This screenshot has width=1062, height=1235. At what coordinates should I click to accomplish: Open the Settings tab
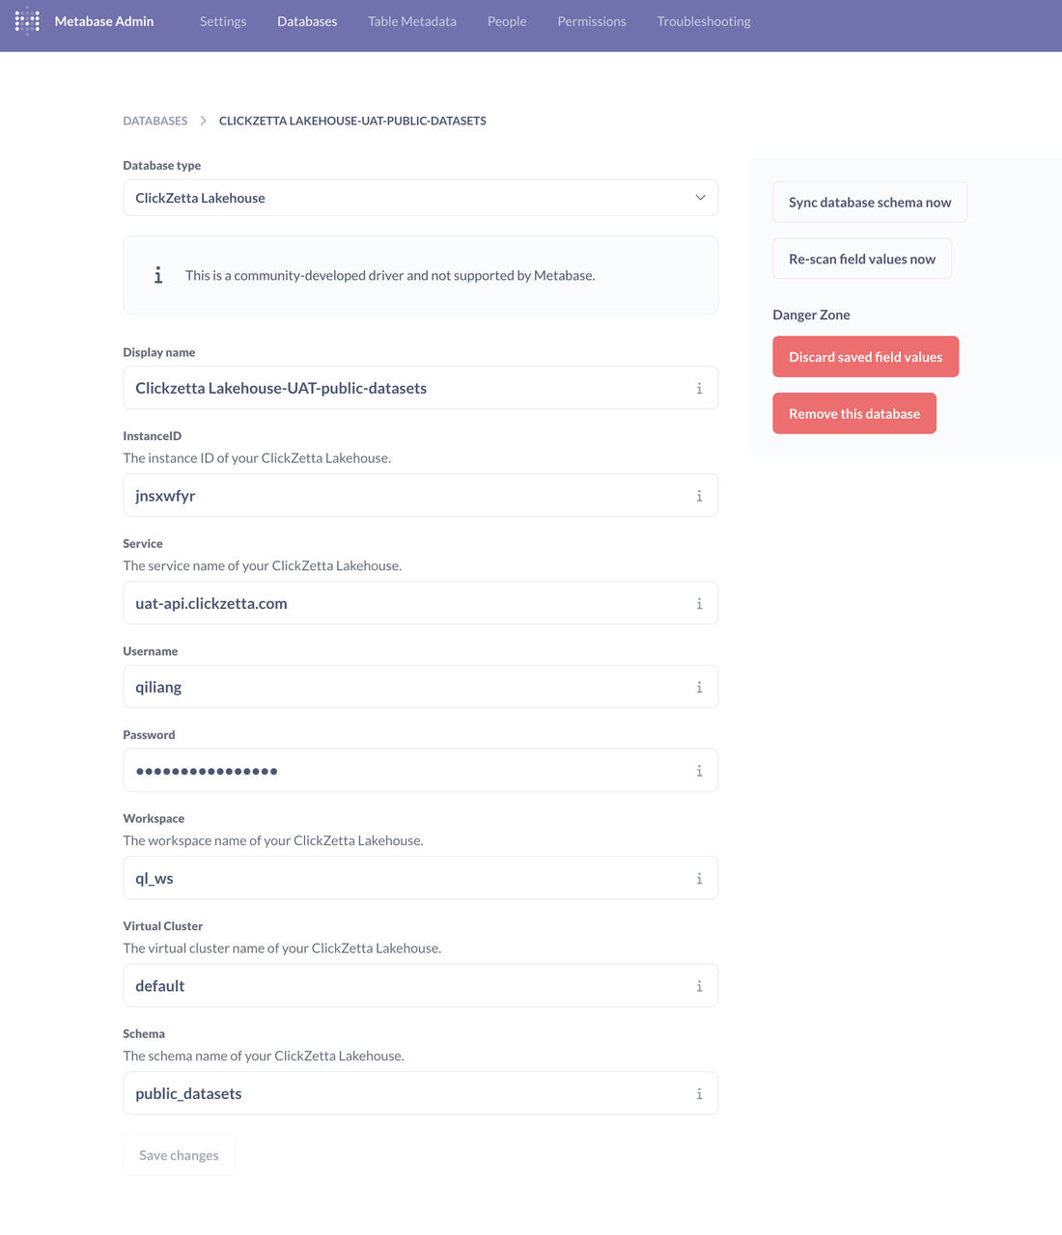pyautogui.click(x=223, y=21)
